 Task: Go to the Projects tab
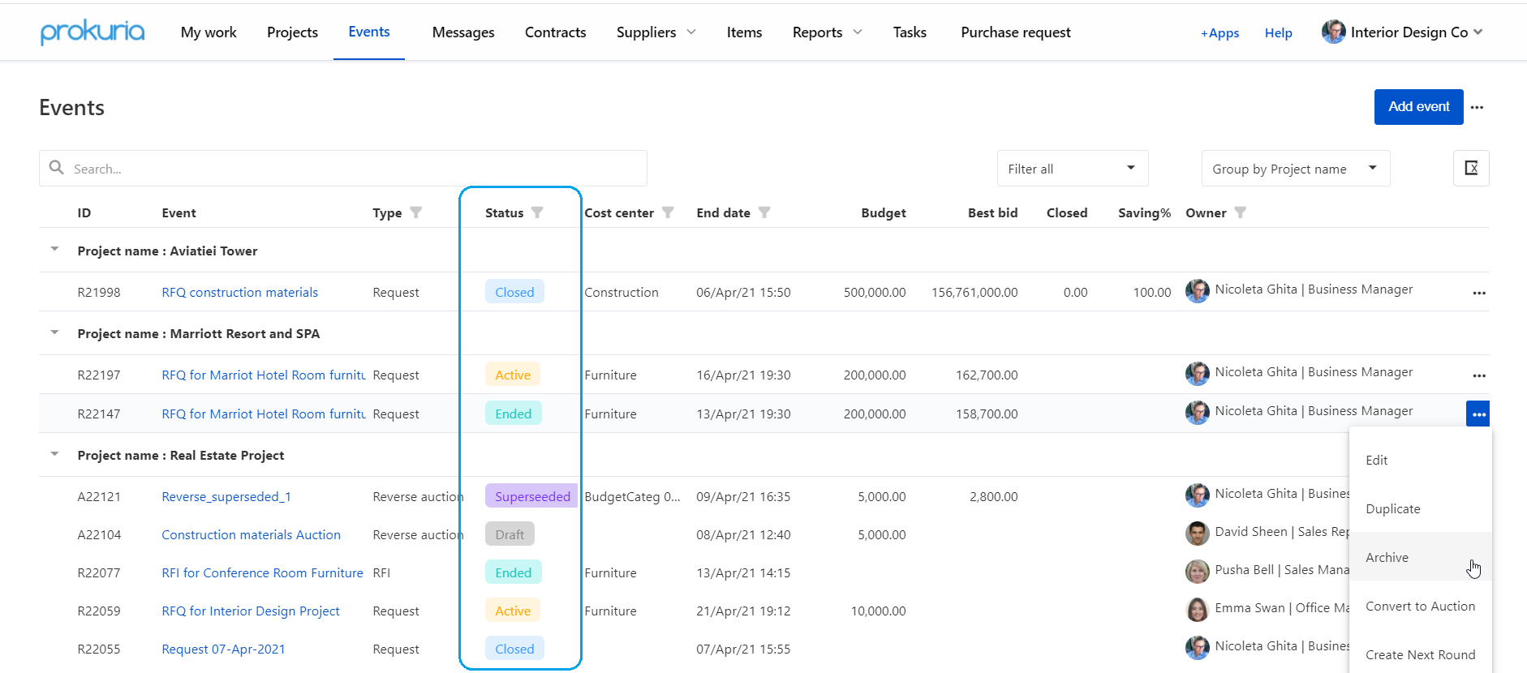(x=292, y=32)
